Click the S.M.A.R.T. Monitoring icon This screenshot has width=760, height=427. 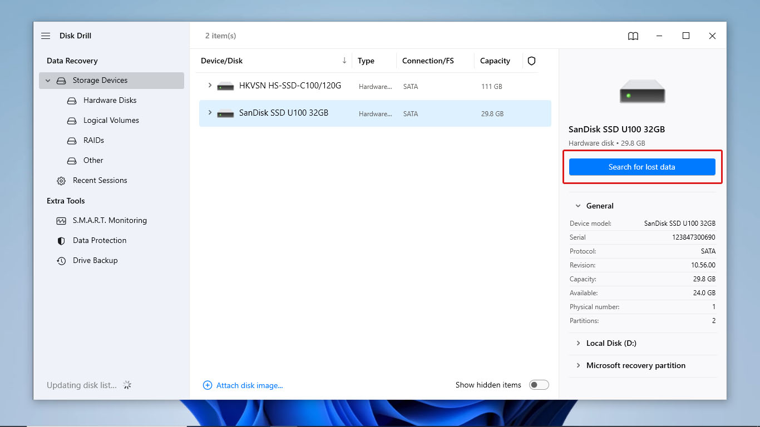click(x=61, y=221)
